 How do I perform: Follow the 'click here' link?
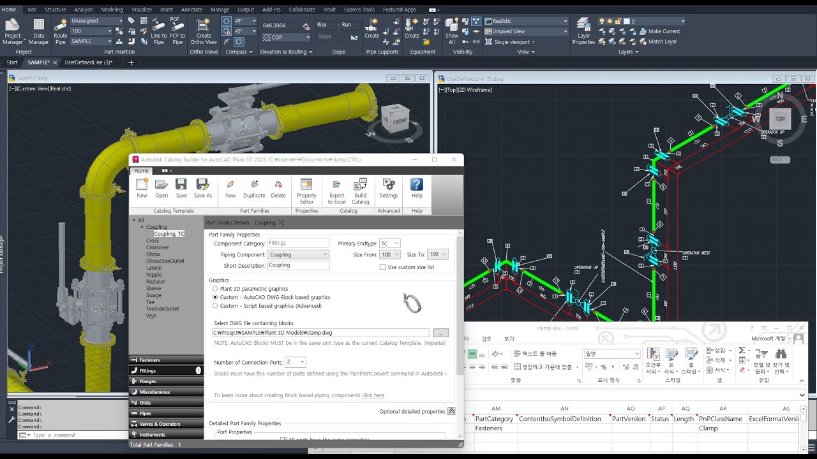[373, 395]
